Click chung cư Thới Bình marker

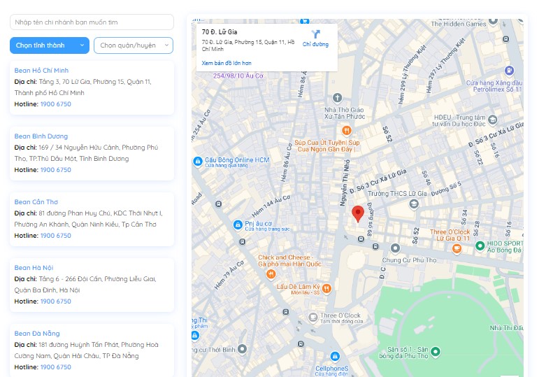(243, 349)
